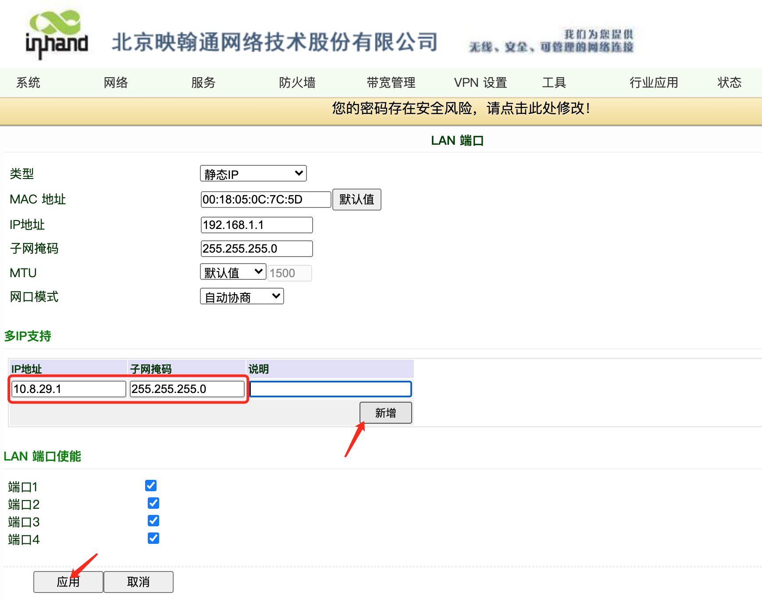Viewport: 762px width, 600px height.
Task: Expand the MTU 默认值 dropdown
Action: (233, 272)
